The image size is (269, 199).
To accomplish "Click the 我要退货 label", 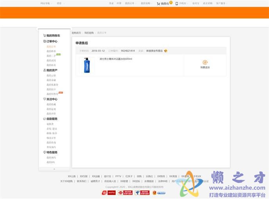I will 205,68.
